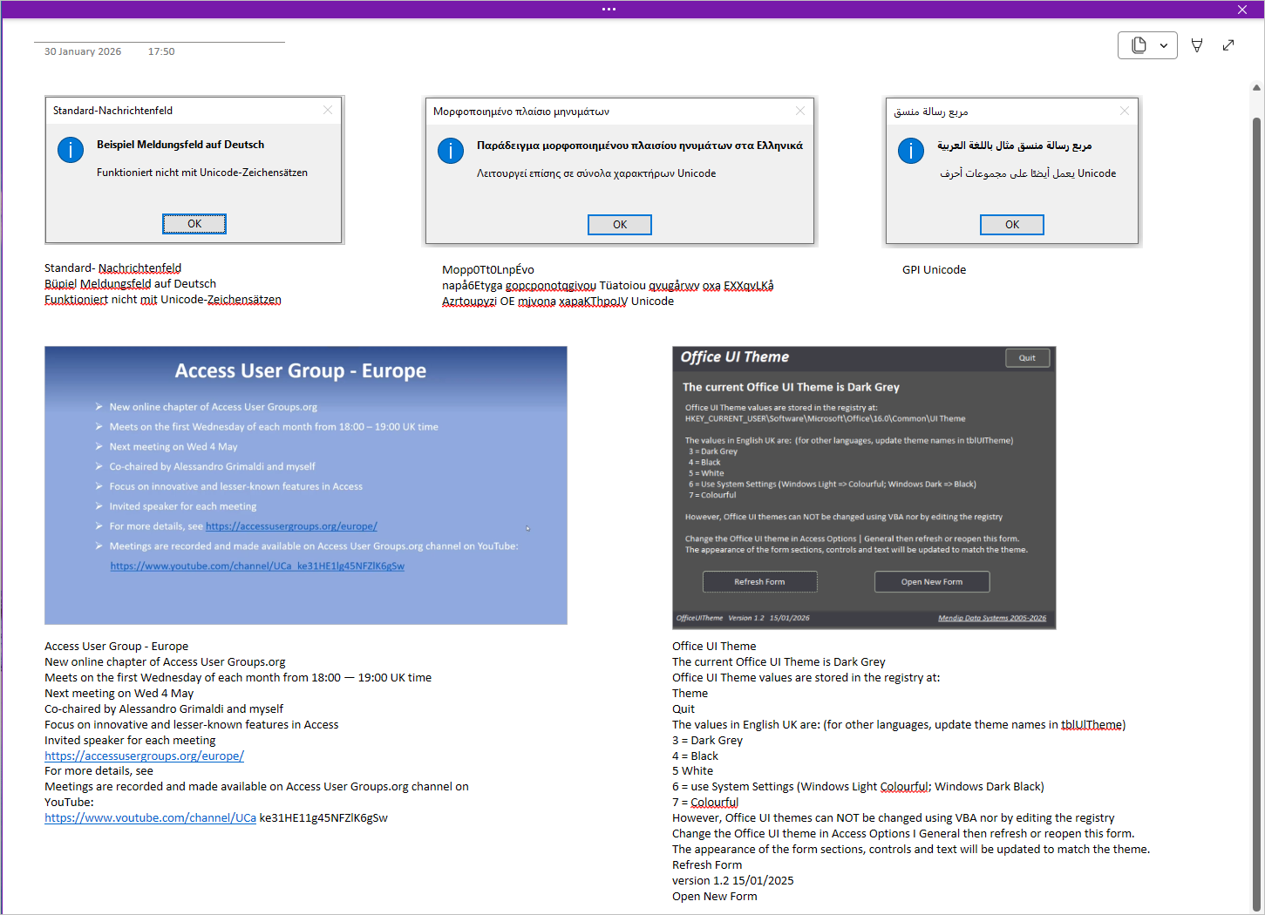Click the vertical scrollbar thumb
The width and height of the screenshot is (1265, 915).
point(1256,513)
